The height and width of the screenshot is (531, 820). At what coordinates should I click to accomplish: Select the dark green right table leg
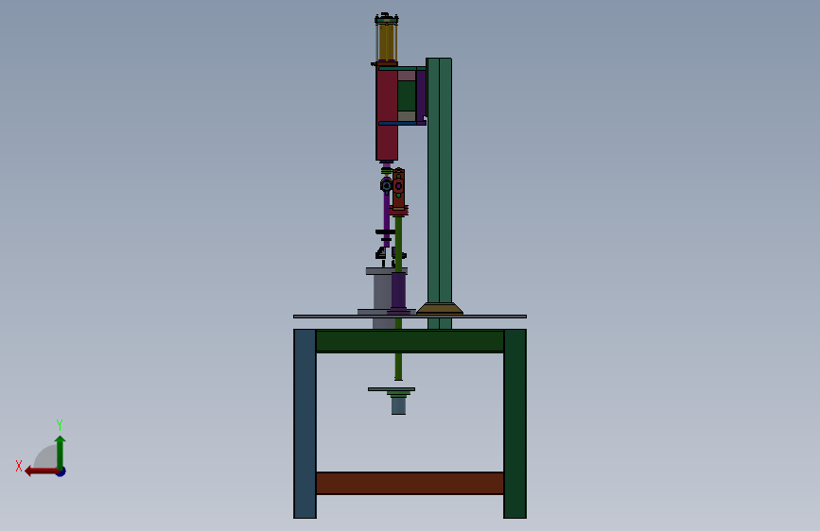click(x=515, y=423)
